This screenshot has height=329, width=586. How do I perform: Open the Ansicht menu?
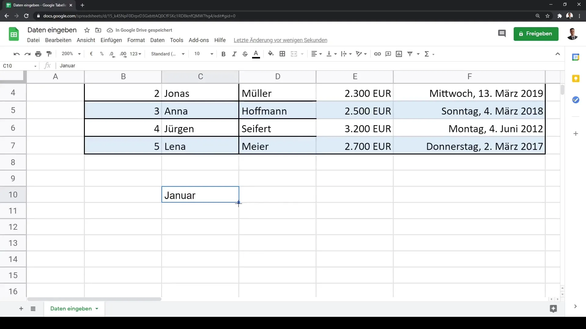(x=86, y=40)
